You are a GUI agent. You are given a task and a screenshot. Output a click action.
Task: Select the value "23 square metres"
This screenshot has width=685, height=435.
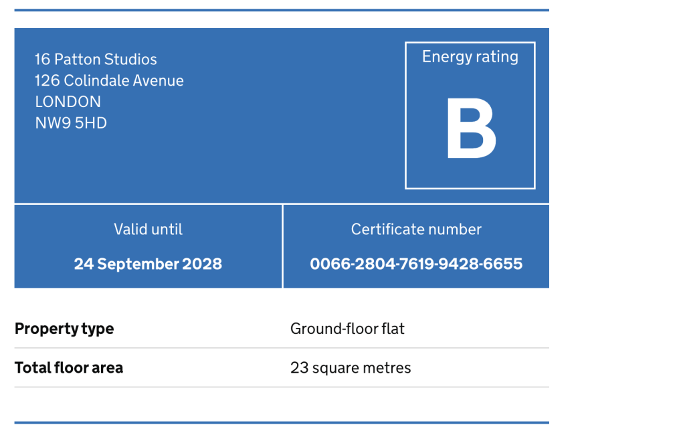tap(351, 368)
